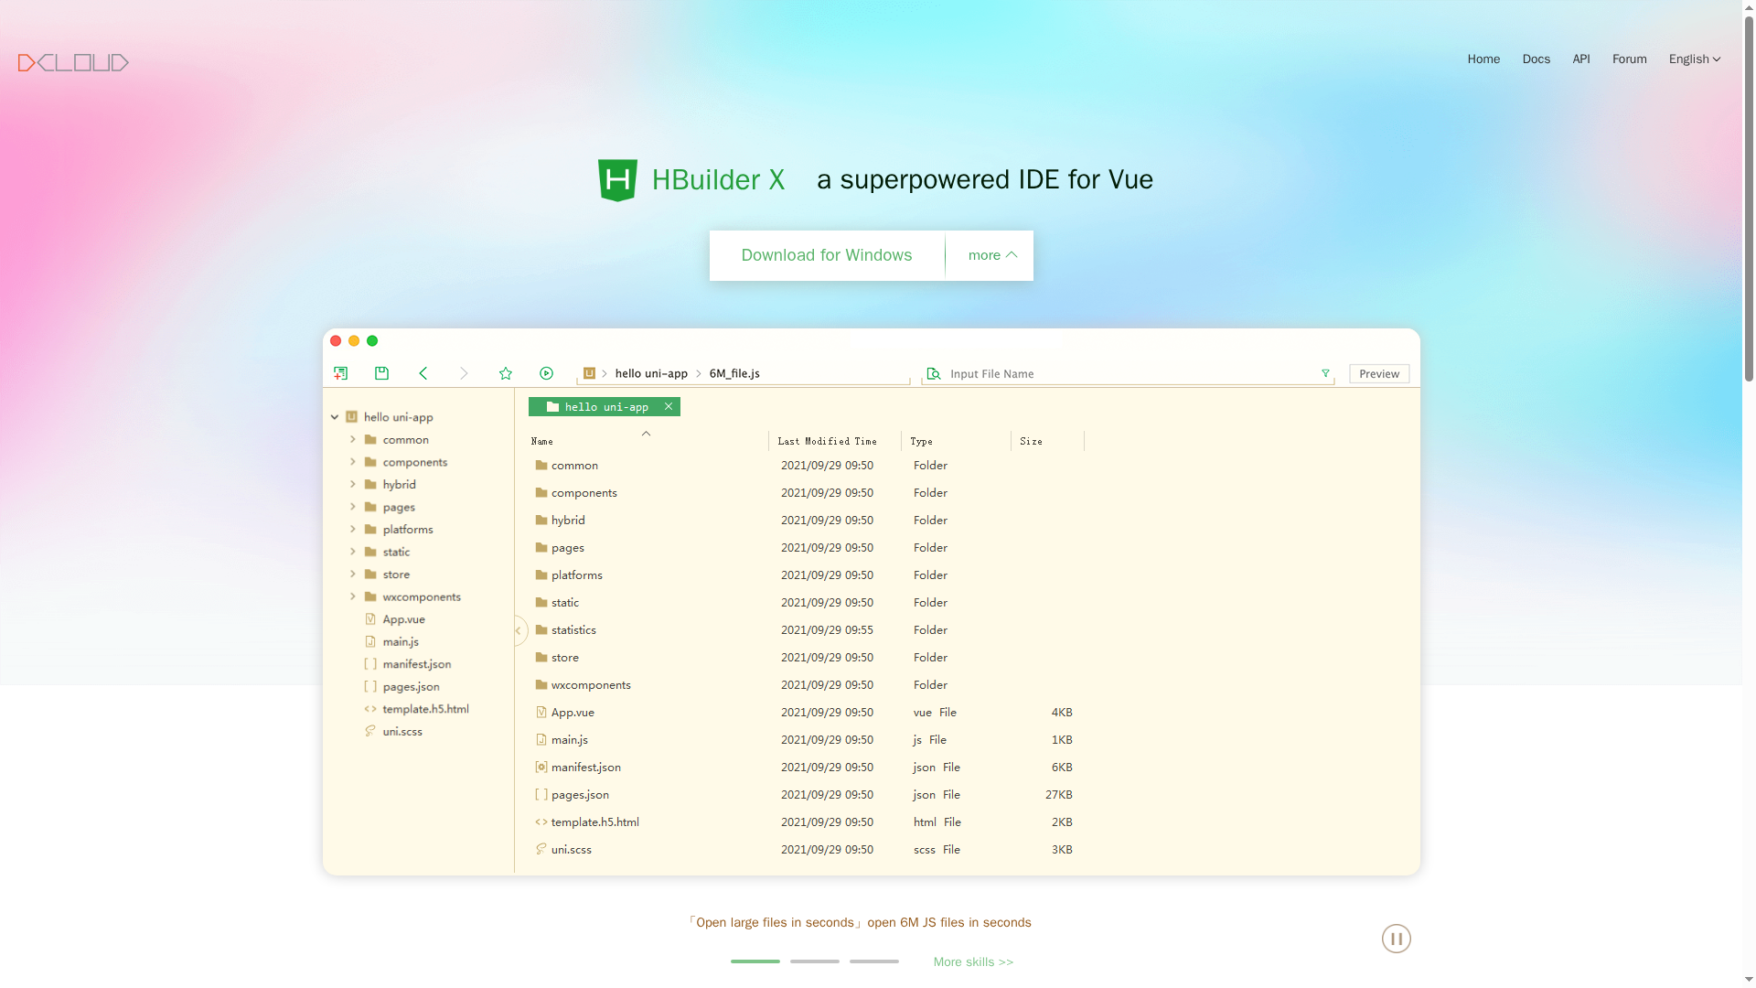Click the Input File Name field
Image resolution: width=1756 pixels, height=988 pixels.
tap(1130, 373)
